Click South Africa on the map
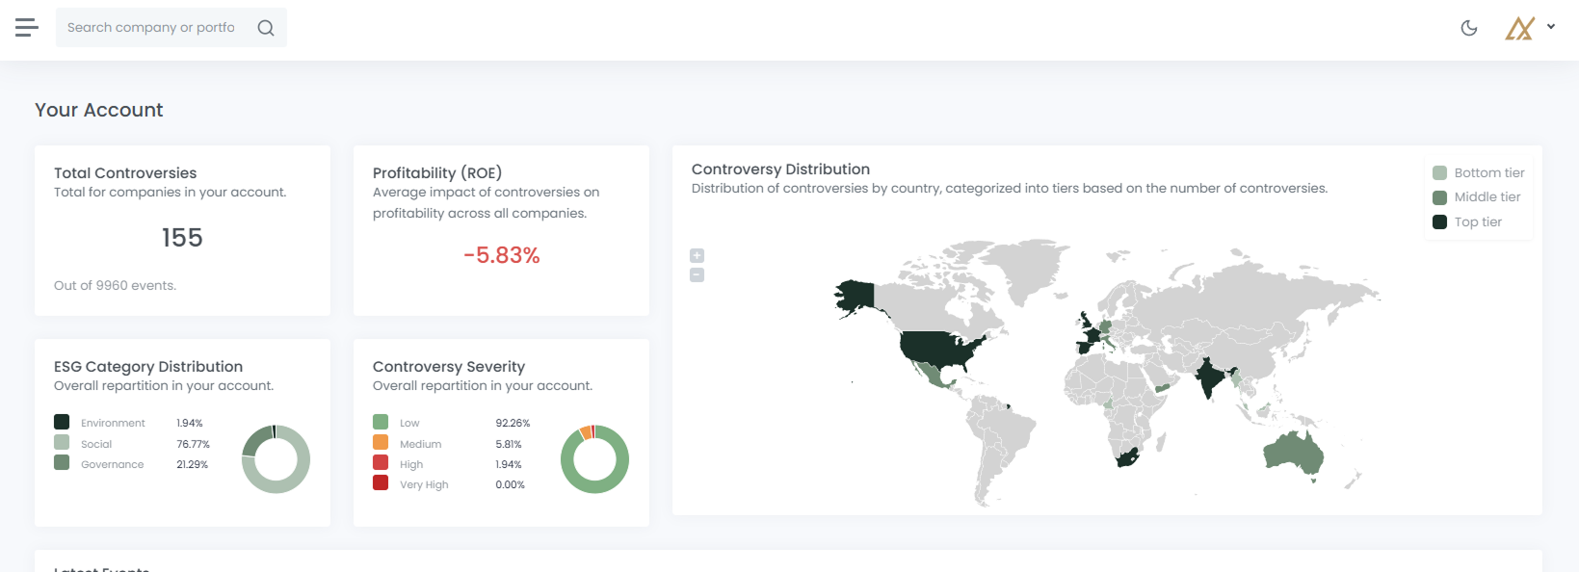This screenshot has width=1579, height=572. [x=1128, y=456]
